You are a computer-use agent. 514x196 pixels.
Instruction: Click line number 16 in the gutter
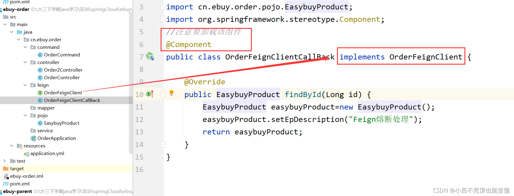coord(139,170)
